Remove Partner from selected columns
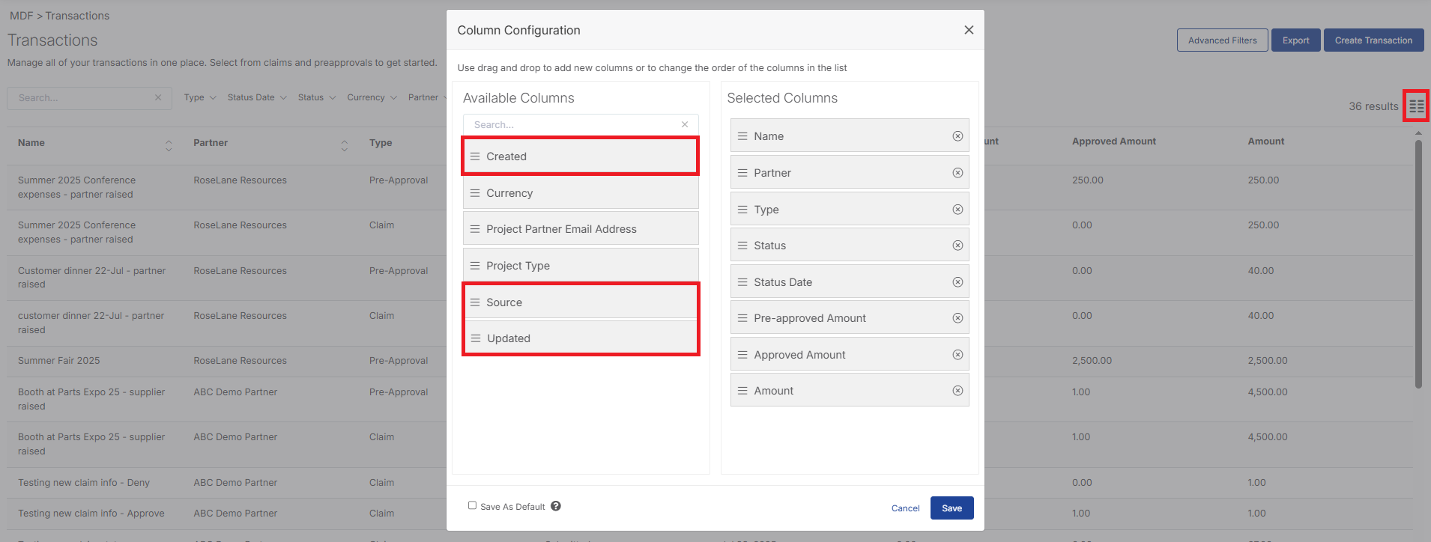Screen dimensions: 1431x542 (957, 173)
